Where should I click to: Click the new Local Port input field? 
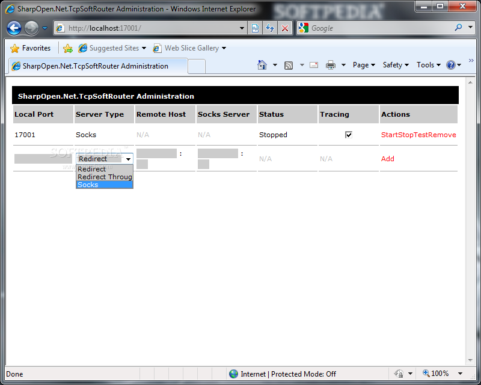coord(43,159)
